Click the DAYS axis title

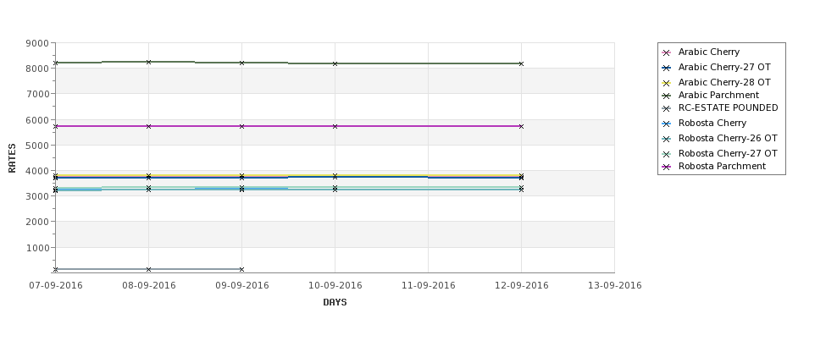point(335,302)
